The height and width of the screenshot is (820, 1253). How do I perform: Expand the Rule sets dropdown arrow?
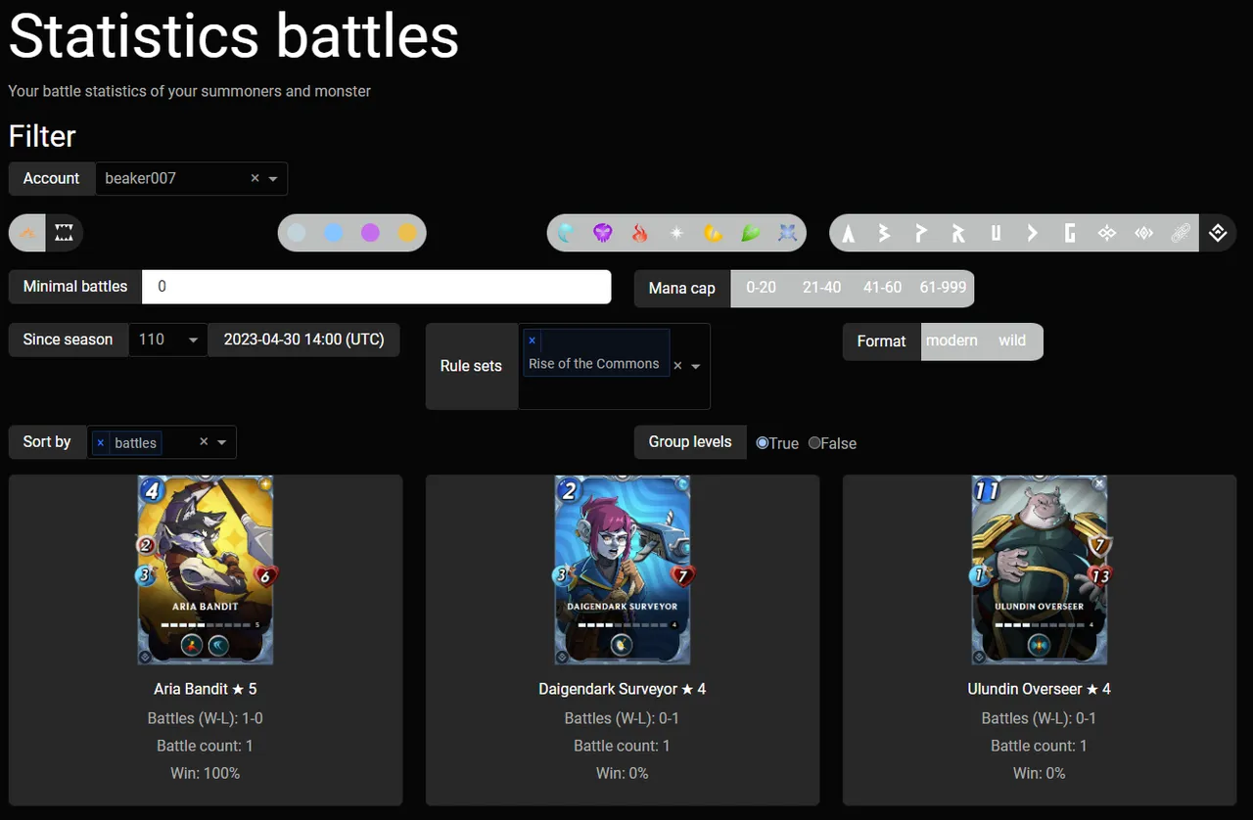click(696, 366)
